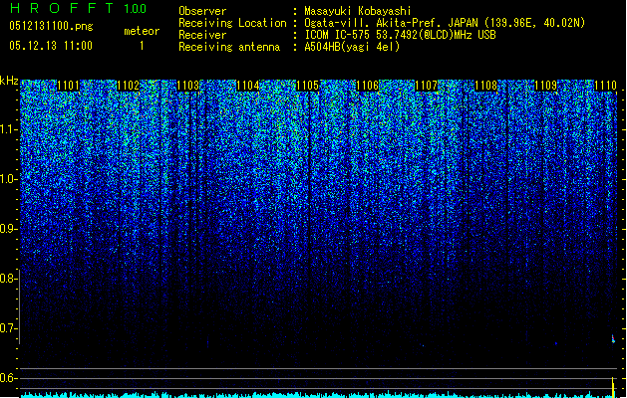Click the 'Receiving antenna' field label
Screen dimensions: 627x398
pos(229,47)
